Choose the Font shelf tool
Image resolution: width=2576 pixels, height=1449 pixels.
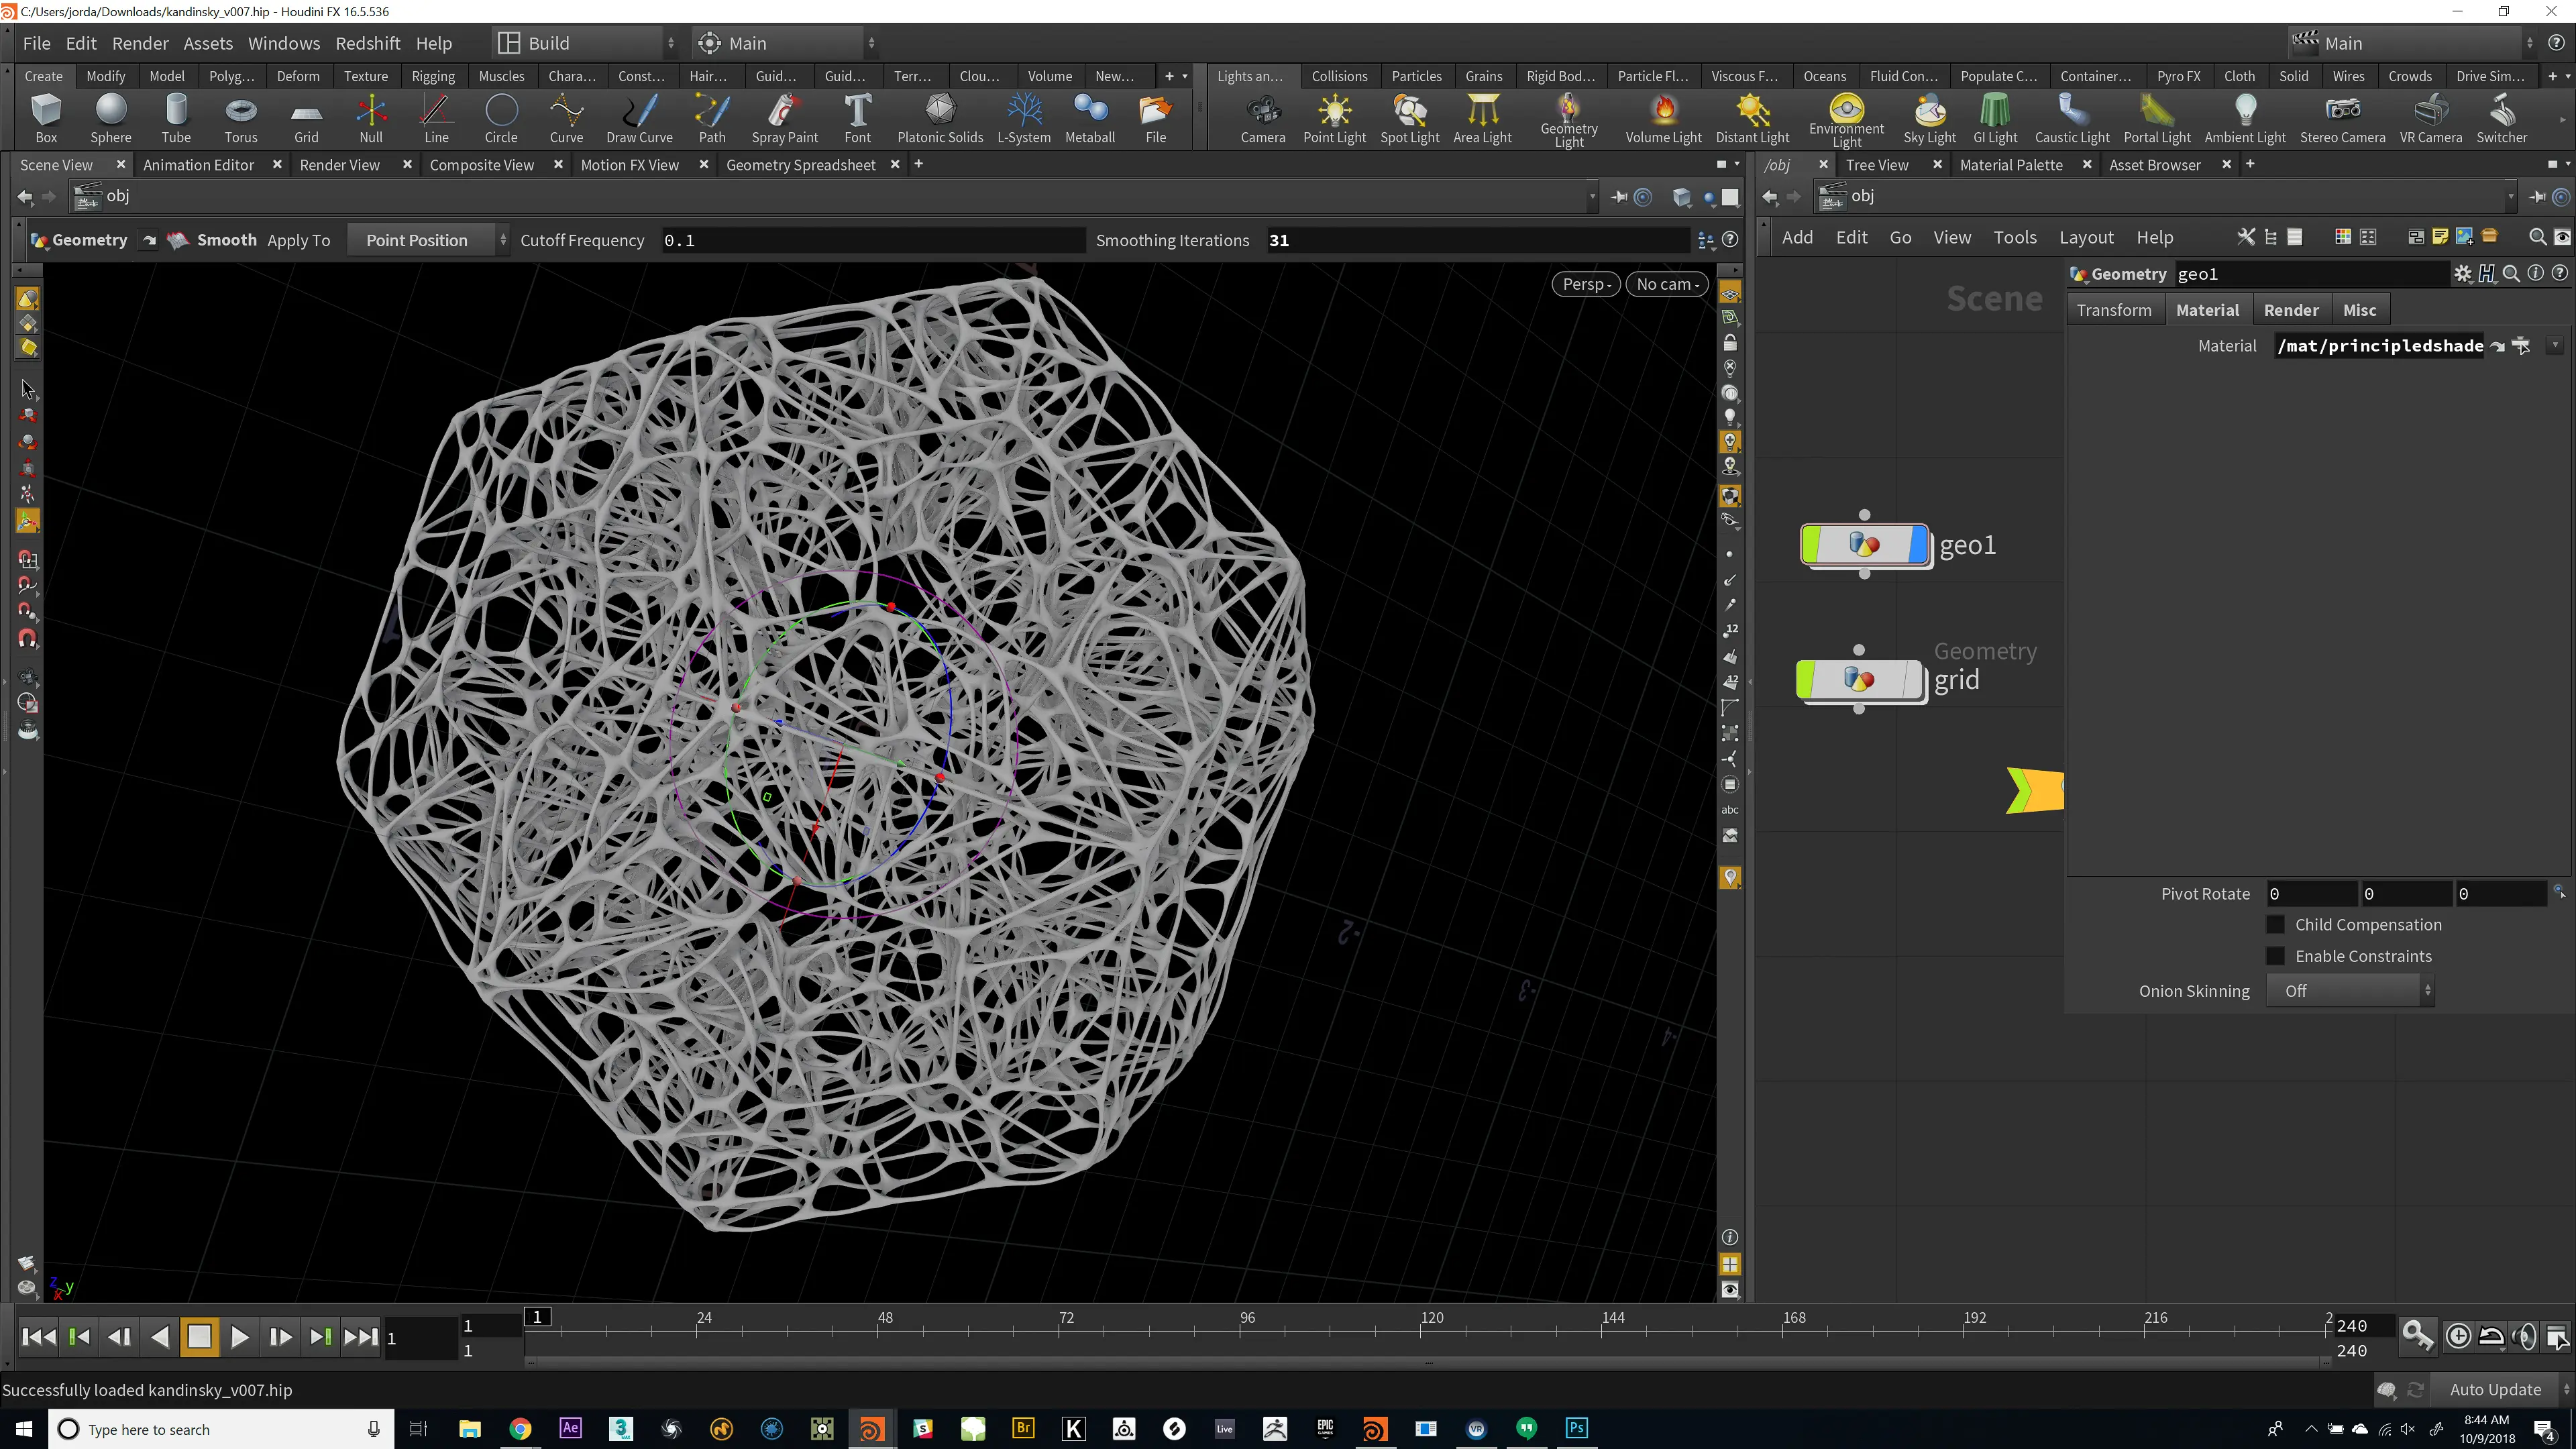pos(857,119)
